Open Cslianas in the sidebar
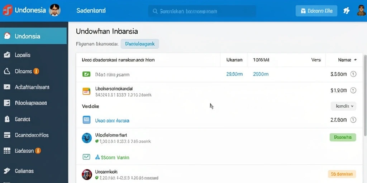Image resolution: width=367 pixels, height=183 pixels. coord(24,171)
